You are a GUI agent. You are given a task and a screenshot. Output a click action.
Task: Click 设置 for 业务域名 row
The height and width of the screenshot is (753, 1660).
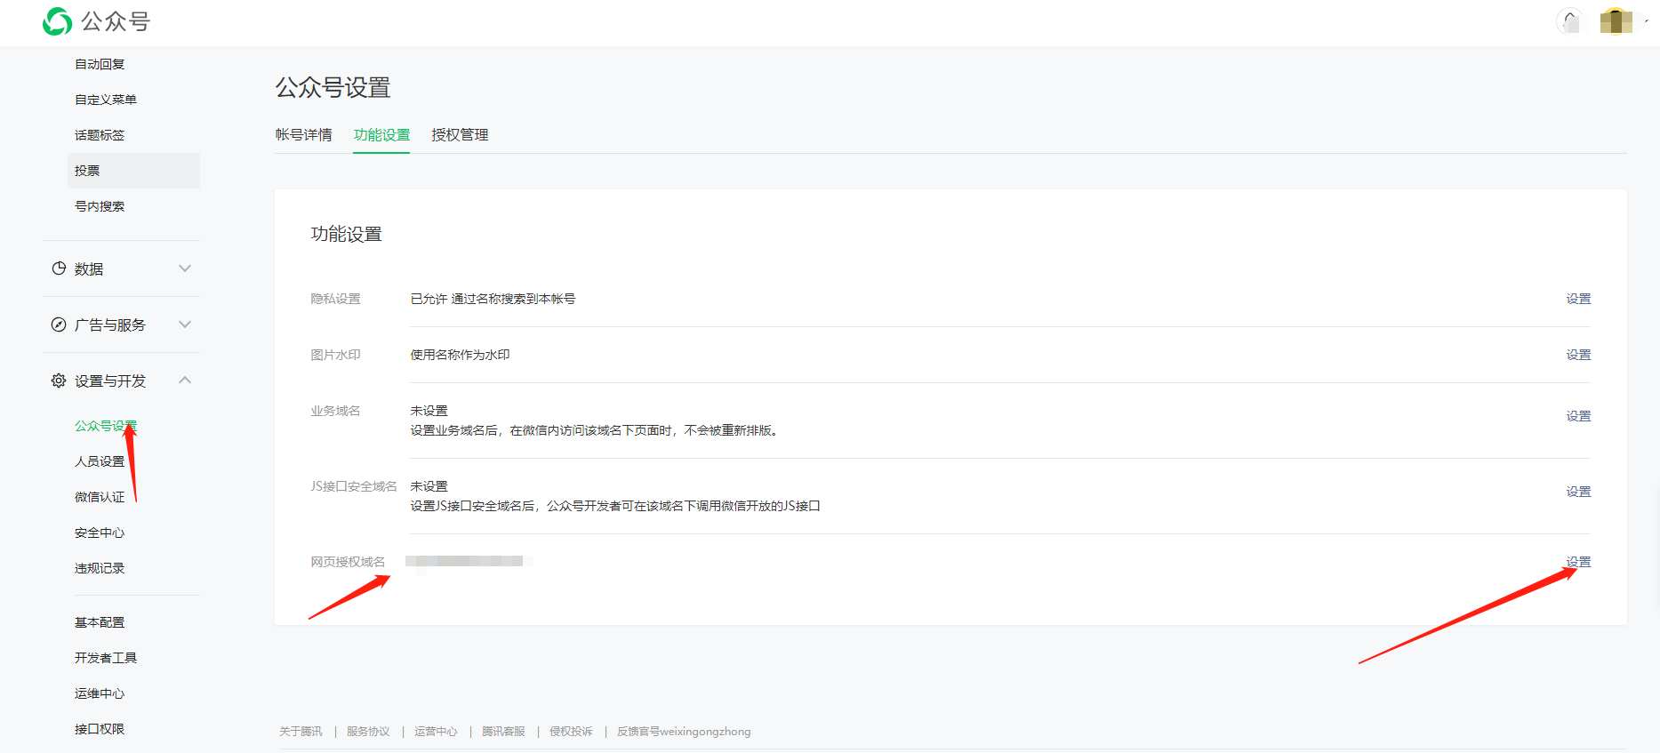coord(1578,416)
